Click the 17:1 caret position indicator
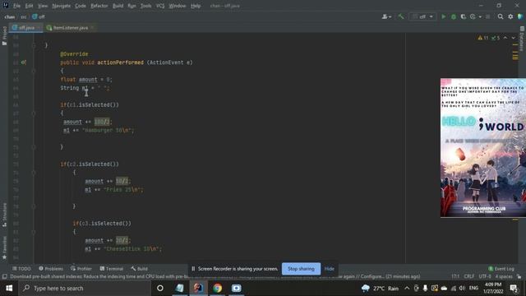 [455, 276]
